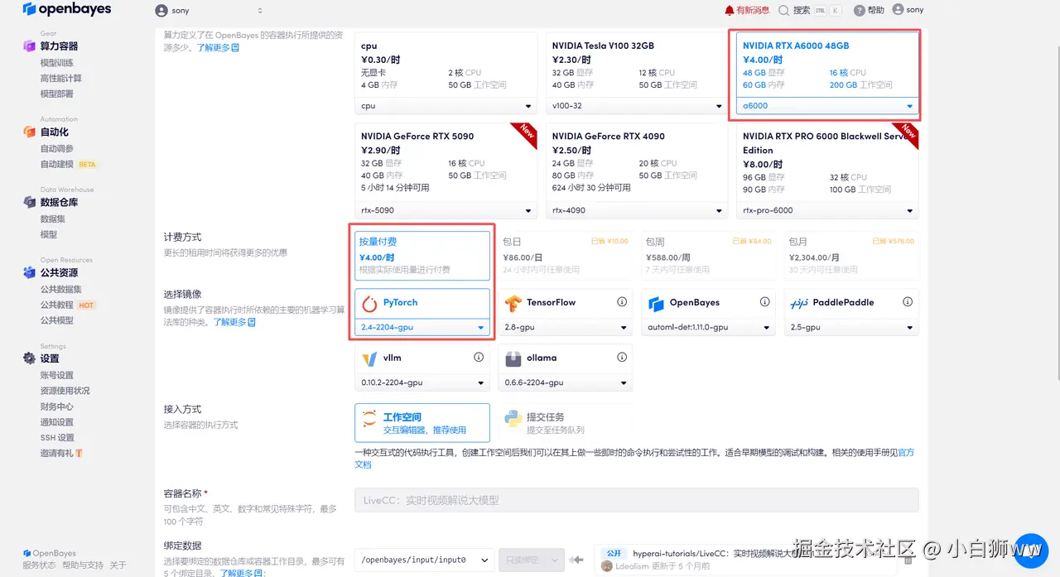Show info for vllm image

click(478, 358)
